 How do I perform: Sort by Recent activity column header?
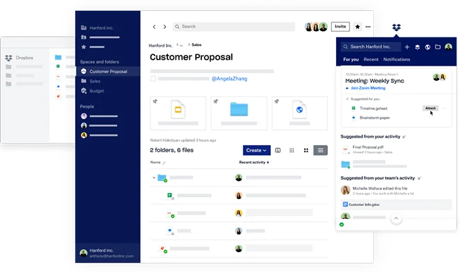coord(254,163)
